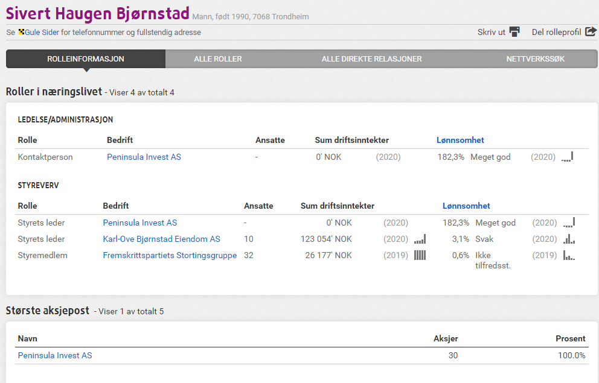Click the Kontaktperson role cell

coord(45,157)
